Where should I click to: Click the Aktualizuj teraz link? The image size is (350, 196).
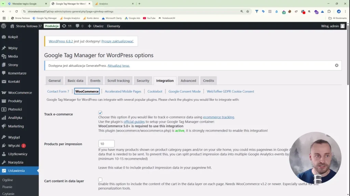coord(119,66)
